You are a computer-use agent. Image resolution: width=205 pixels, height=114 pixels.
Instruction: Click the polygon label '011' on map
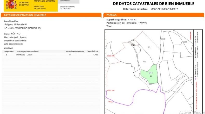click(x=151, y=73)
